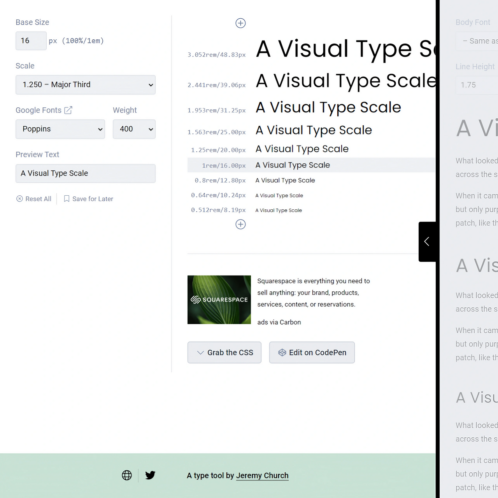Click the Base Size input showing 16
This screenshot has width=498, height=498.
[x=31, y=40]
